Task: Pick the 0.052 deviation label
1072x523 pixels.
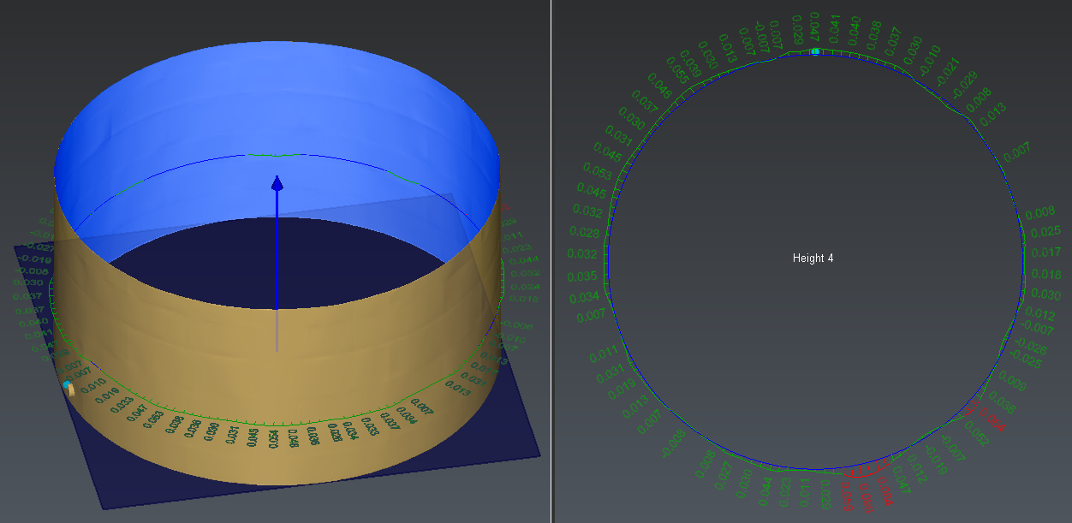Action: (x=976, y=433)
